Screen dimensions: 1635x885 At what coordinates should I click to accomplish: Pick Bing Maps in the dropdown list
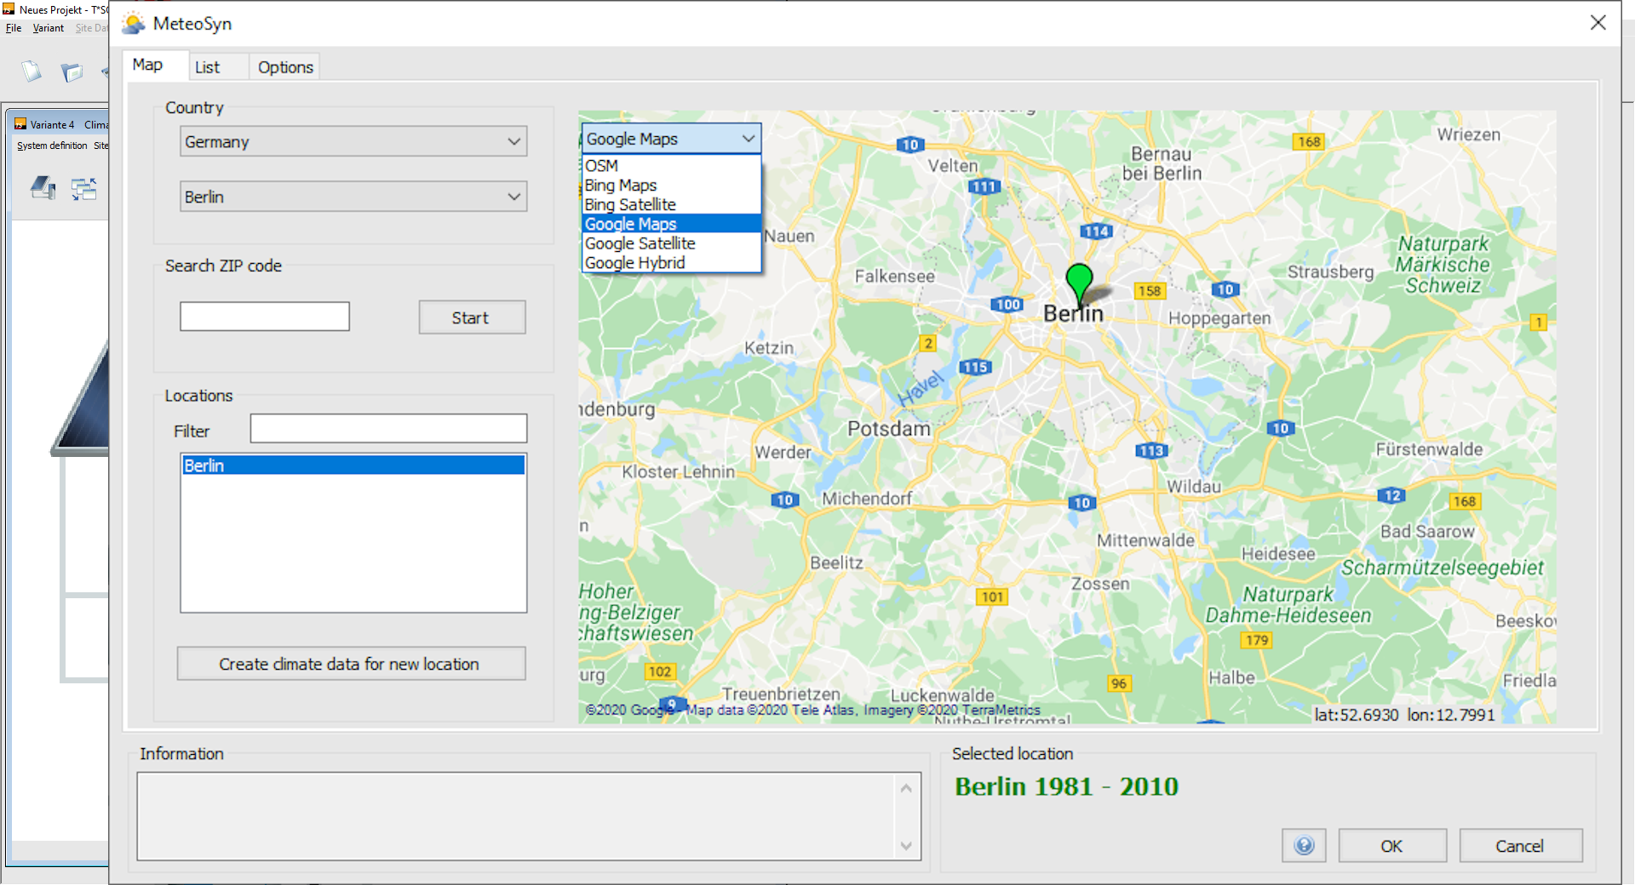(x=621, y=186)
